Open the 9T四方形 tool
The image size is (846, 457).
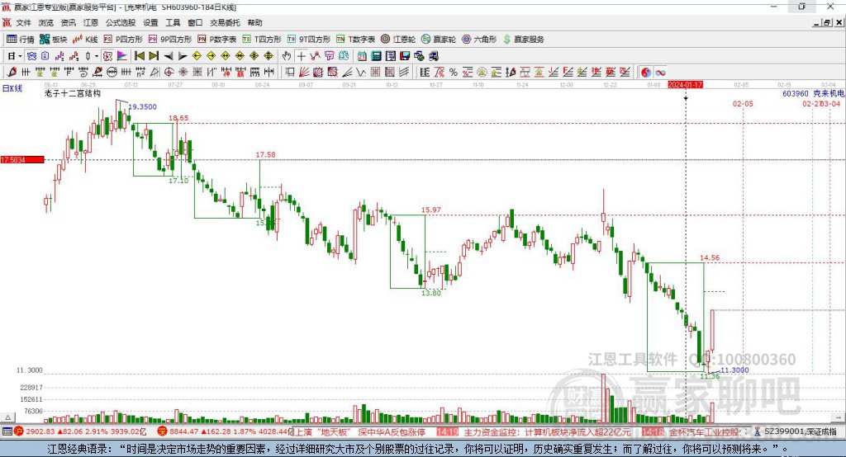coord(309,40)
